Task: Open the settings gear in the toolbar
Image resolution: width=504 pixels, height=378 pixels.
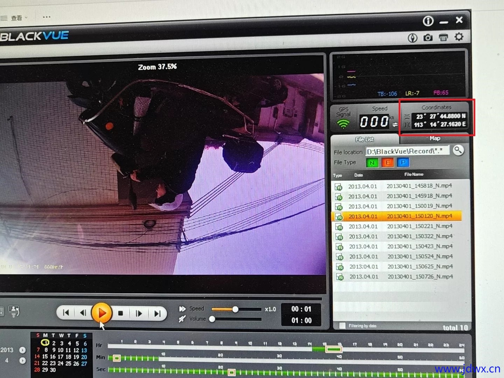Action: 459,37
